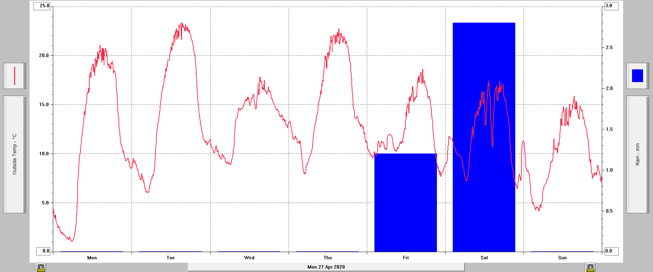The width and height of the screenshot is (653, 272).
Task: Open the Outside Temp variable selector
Action: [x=14, y=154]
